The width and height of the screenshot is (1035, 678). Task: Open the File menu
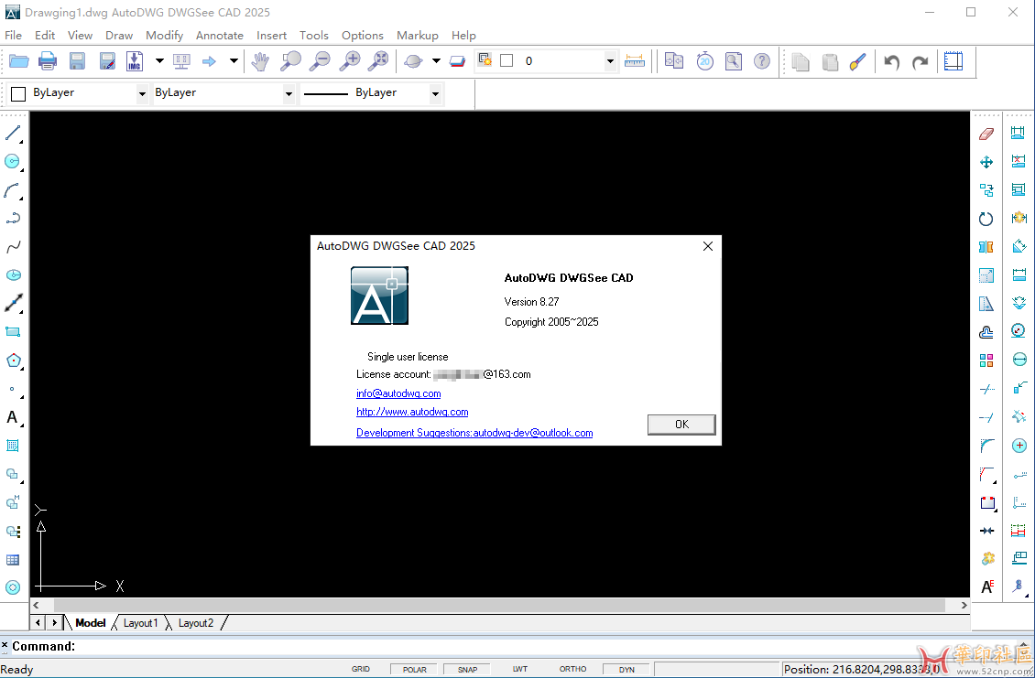pyautogui.click(x=13, y=36)
